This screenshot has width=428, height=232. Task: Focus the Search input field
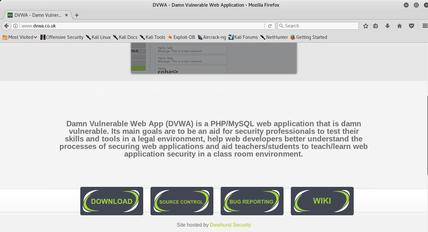(318, 26)
